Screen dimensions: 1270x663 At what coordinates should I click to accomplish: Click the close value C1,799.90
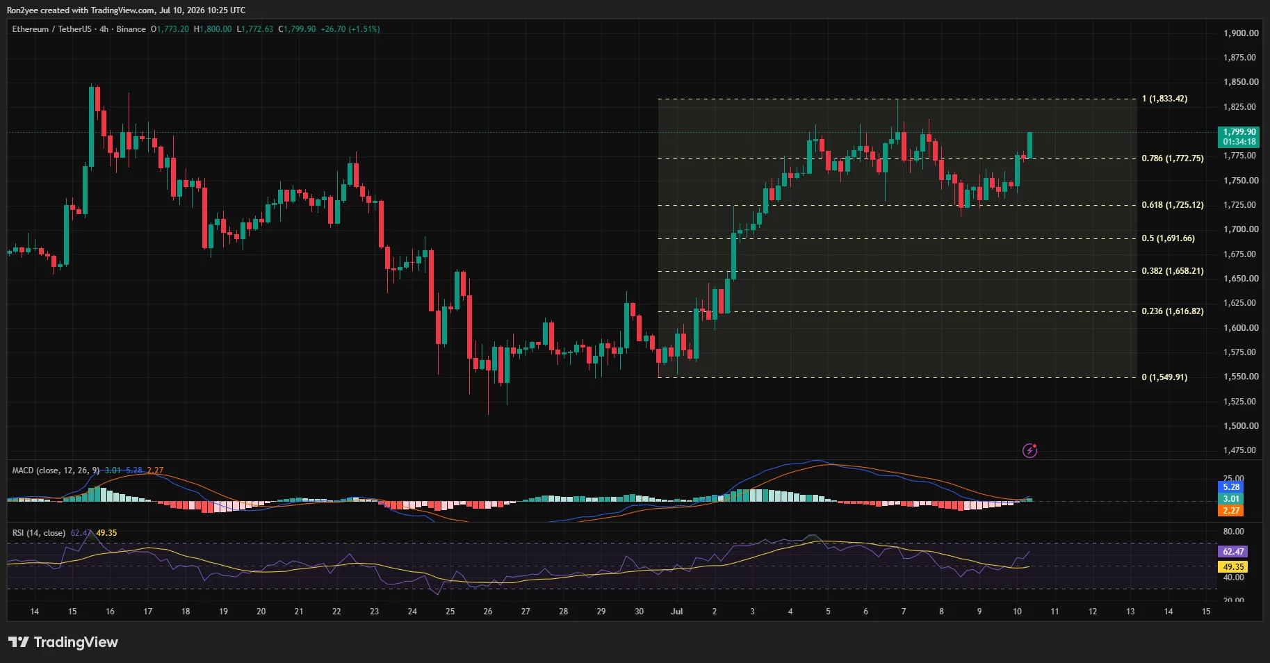297,29
